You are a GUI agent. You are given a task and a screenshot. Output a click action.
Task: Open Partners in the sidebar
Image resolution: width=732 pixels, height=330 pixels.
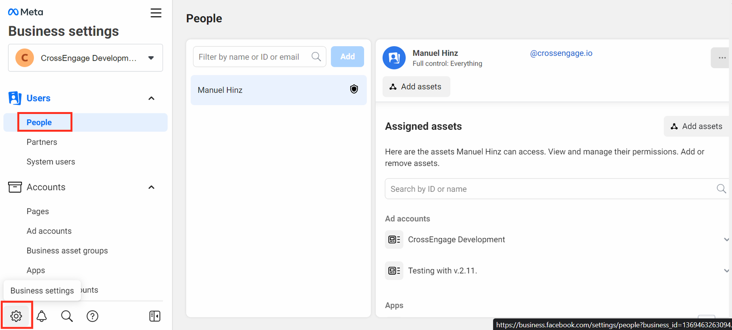point(42,142)
